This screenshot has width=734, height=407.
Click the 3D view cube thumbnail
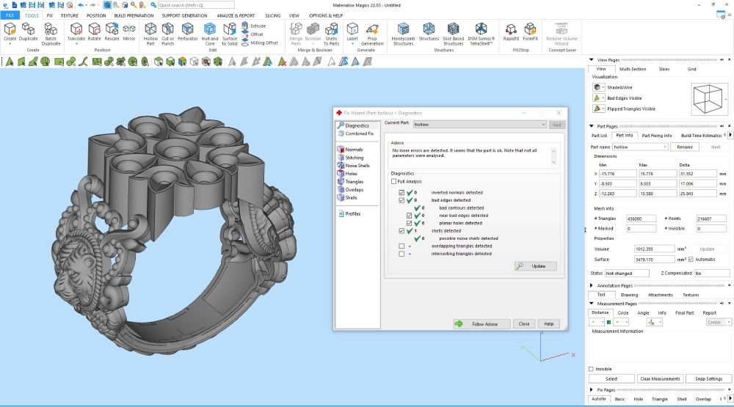click(708, 99)
